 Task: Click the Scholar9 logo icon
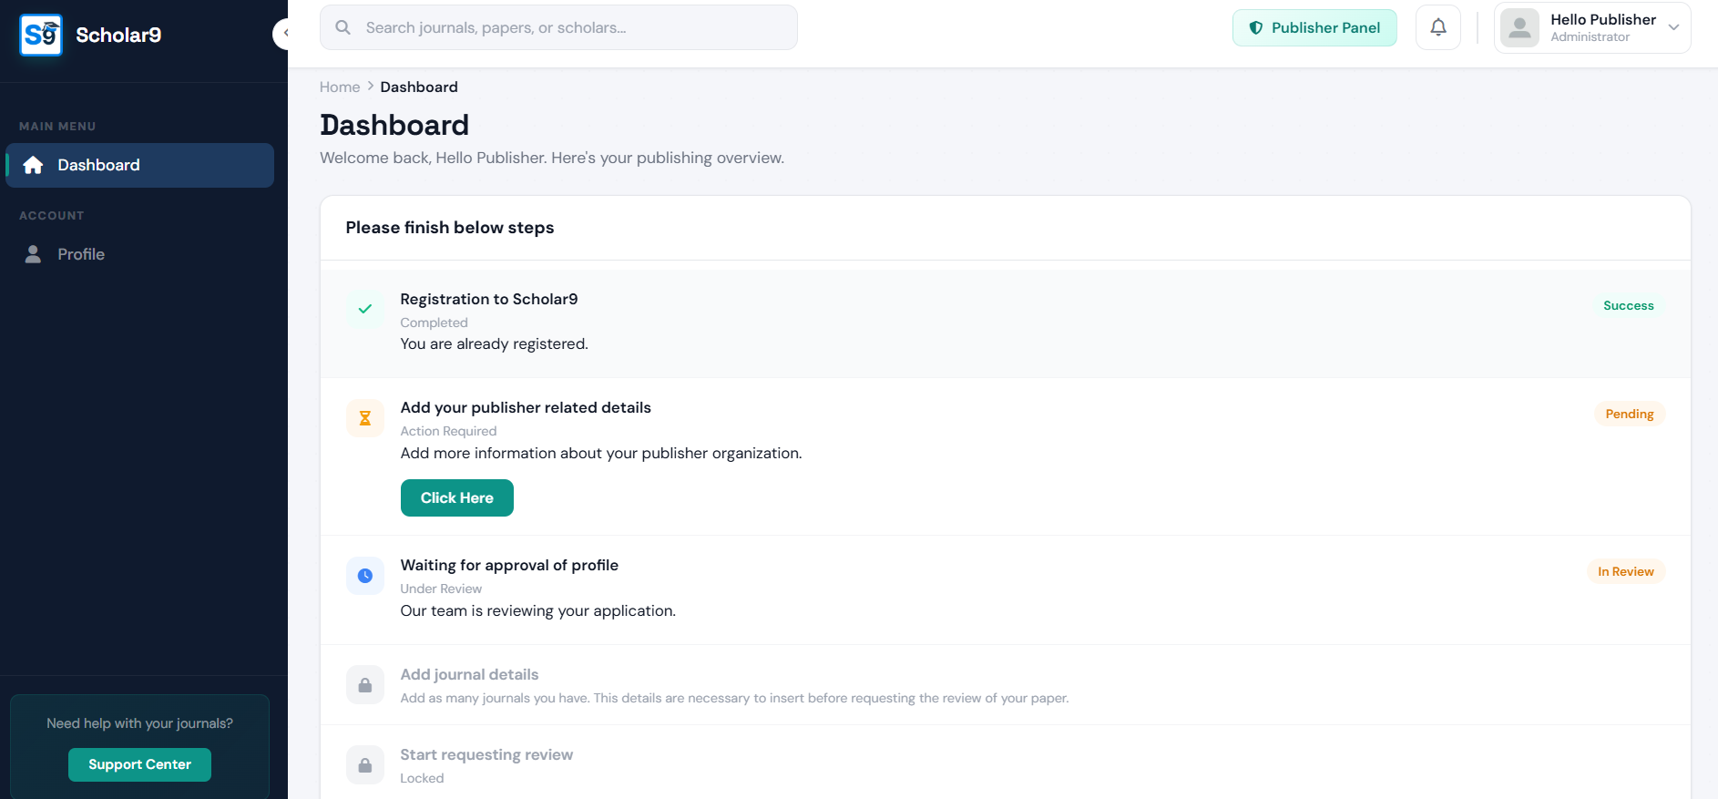pos(41,35)
